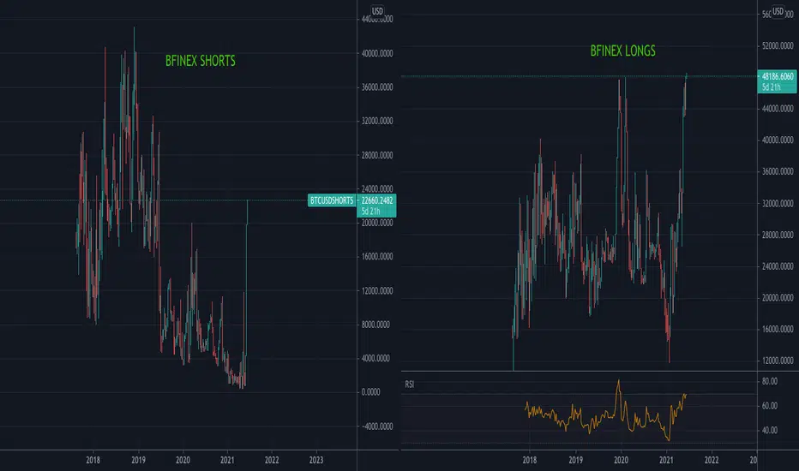Click 2019 on the longs time axis
This screenshot has width=799, height=471.
tap(576, 461)
